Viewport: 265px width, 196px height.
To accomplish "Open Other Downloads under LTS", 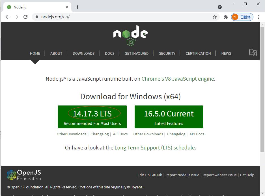I will click(x=72, y=134).
